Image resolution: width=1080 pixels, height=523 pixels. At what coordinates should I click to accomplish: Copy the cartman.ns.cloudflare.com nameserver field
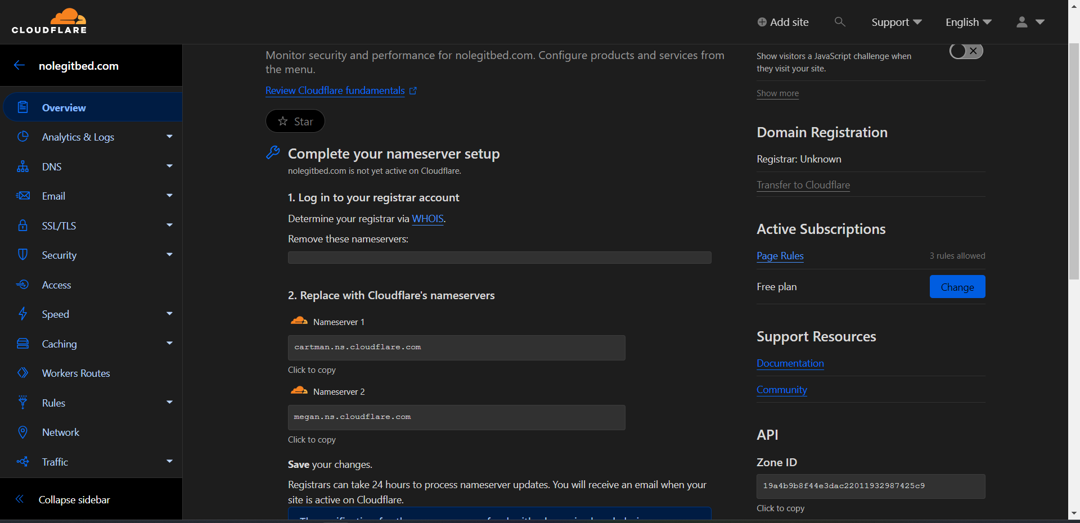(456, 348)
